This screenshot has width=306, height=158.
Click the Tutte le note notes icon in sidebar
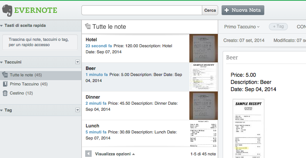[5, 74]
